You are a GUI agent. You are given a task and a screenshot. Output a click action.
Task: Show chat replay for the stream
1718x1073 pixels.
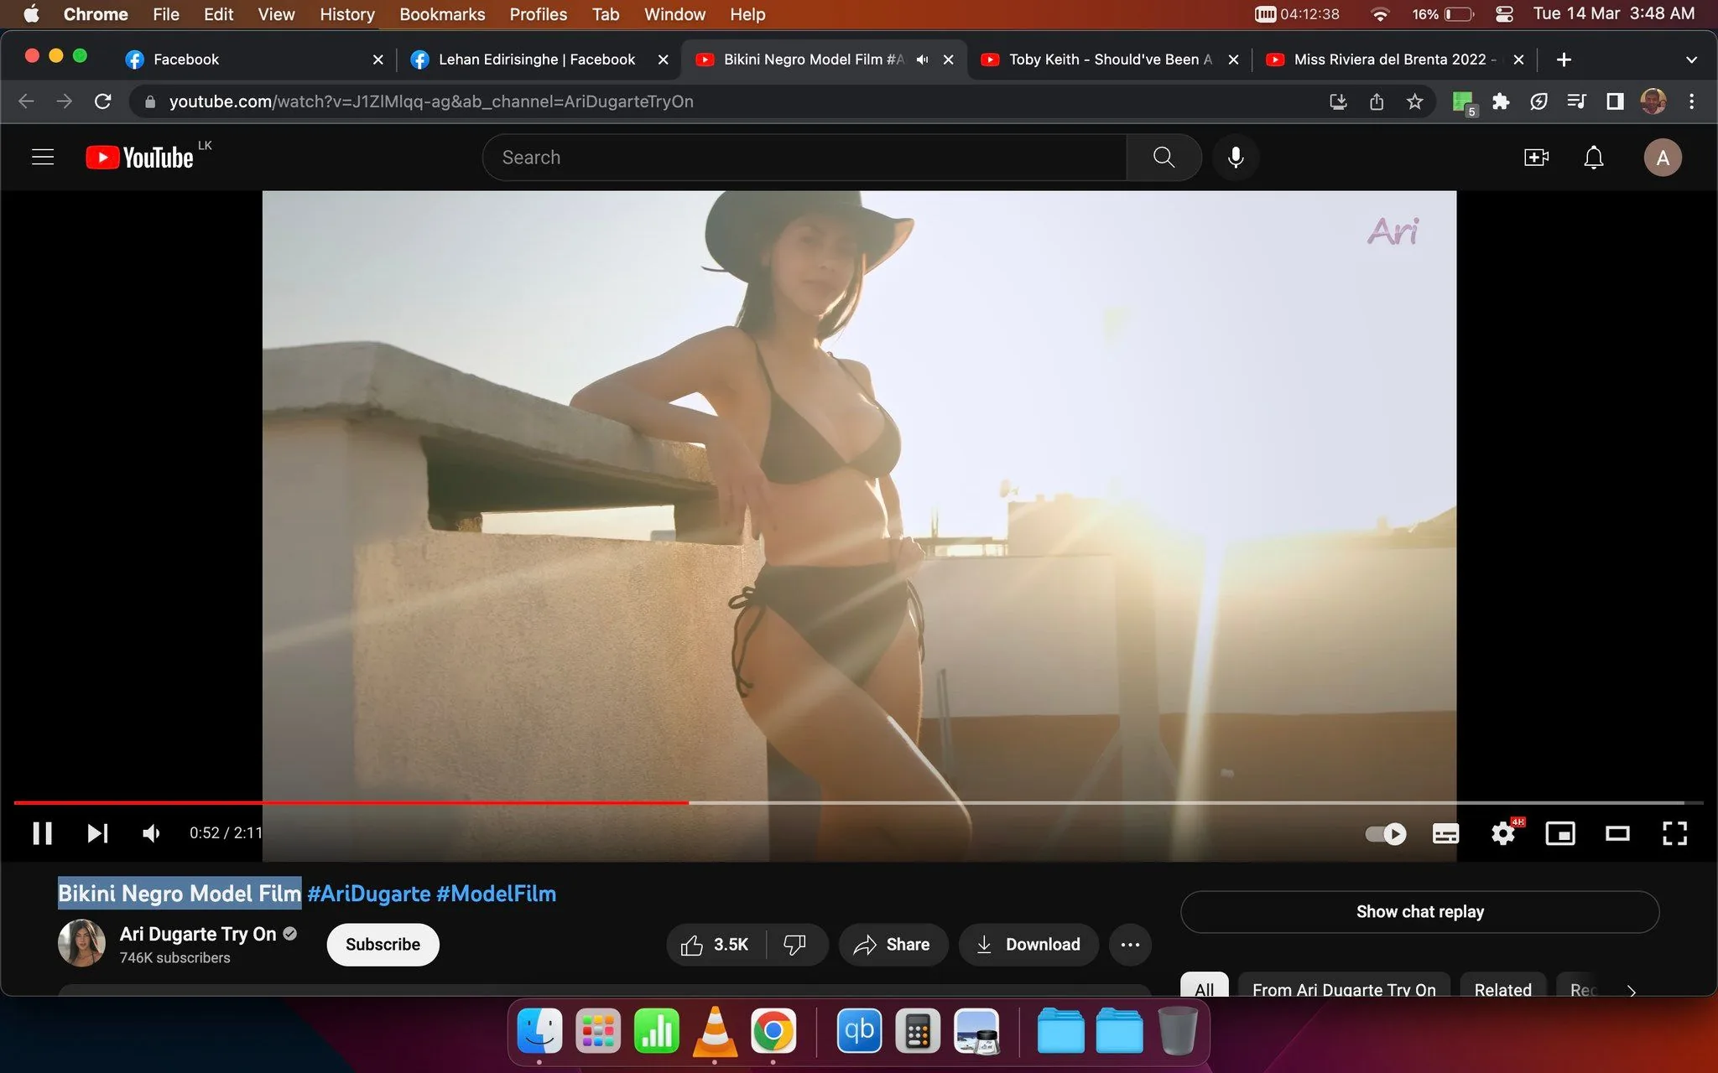[x=1419, y=911]
